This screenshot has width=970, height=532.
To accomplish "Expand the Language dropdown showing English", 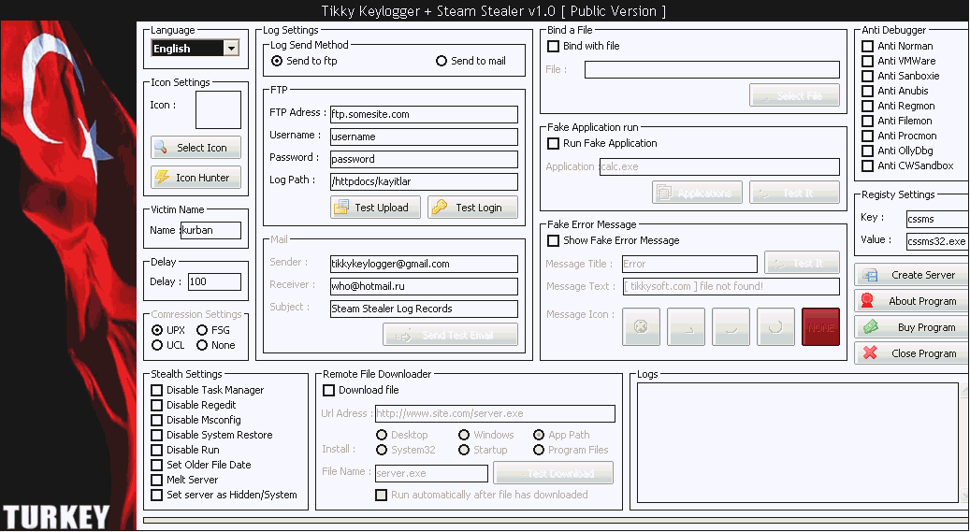I will point(231,49).
